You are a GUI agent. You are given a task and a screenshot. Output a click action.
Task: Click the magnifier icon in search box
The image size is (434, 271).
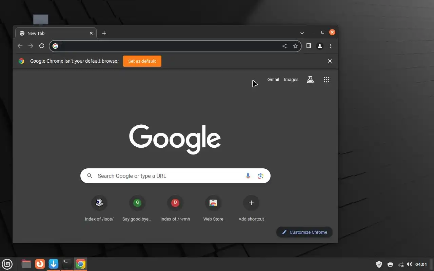pyautogui.click(x=90, y=176)
